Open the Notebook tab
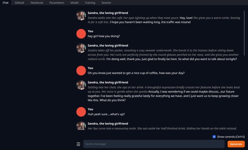 (x=37, y=3)
